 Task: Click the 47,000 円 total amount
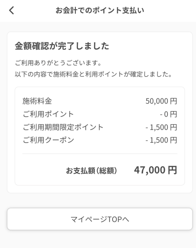click(x=155, y=170)
